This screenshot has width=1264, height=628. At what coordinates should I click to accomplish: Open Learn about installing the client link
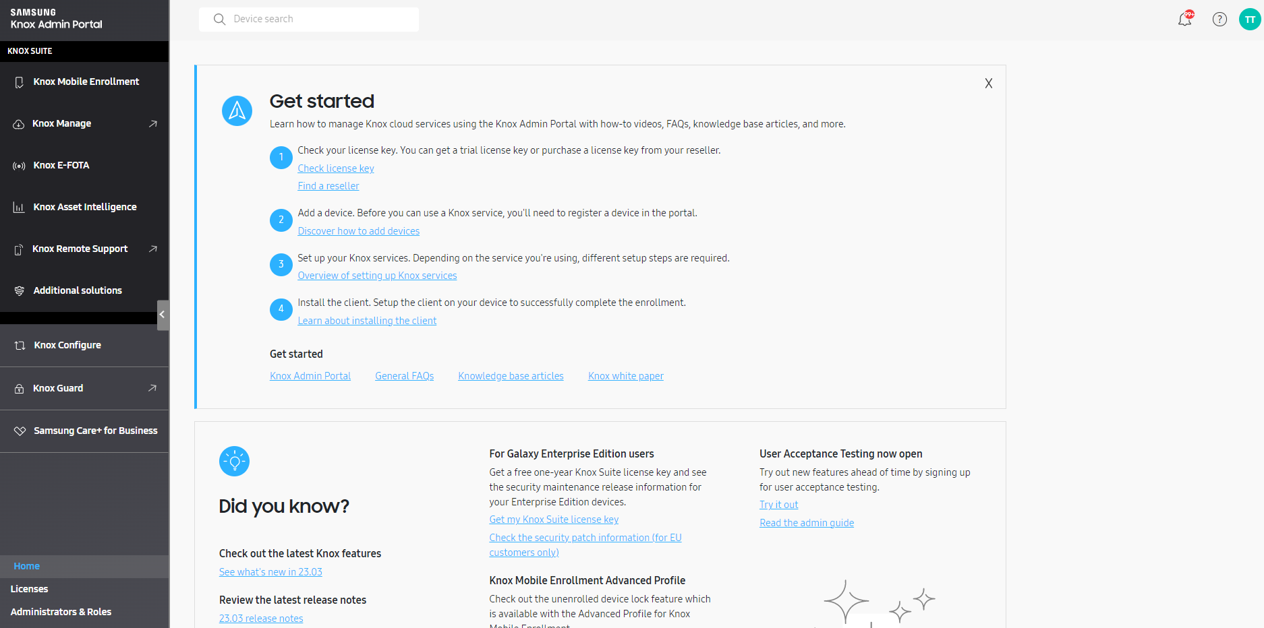367,321
